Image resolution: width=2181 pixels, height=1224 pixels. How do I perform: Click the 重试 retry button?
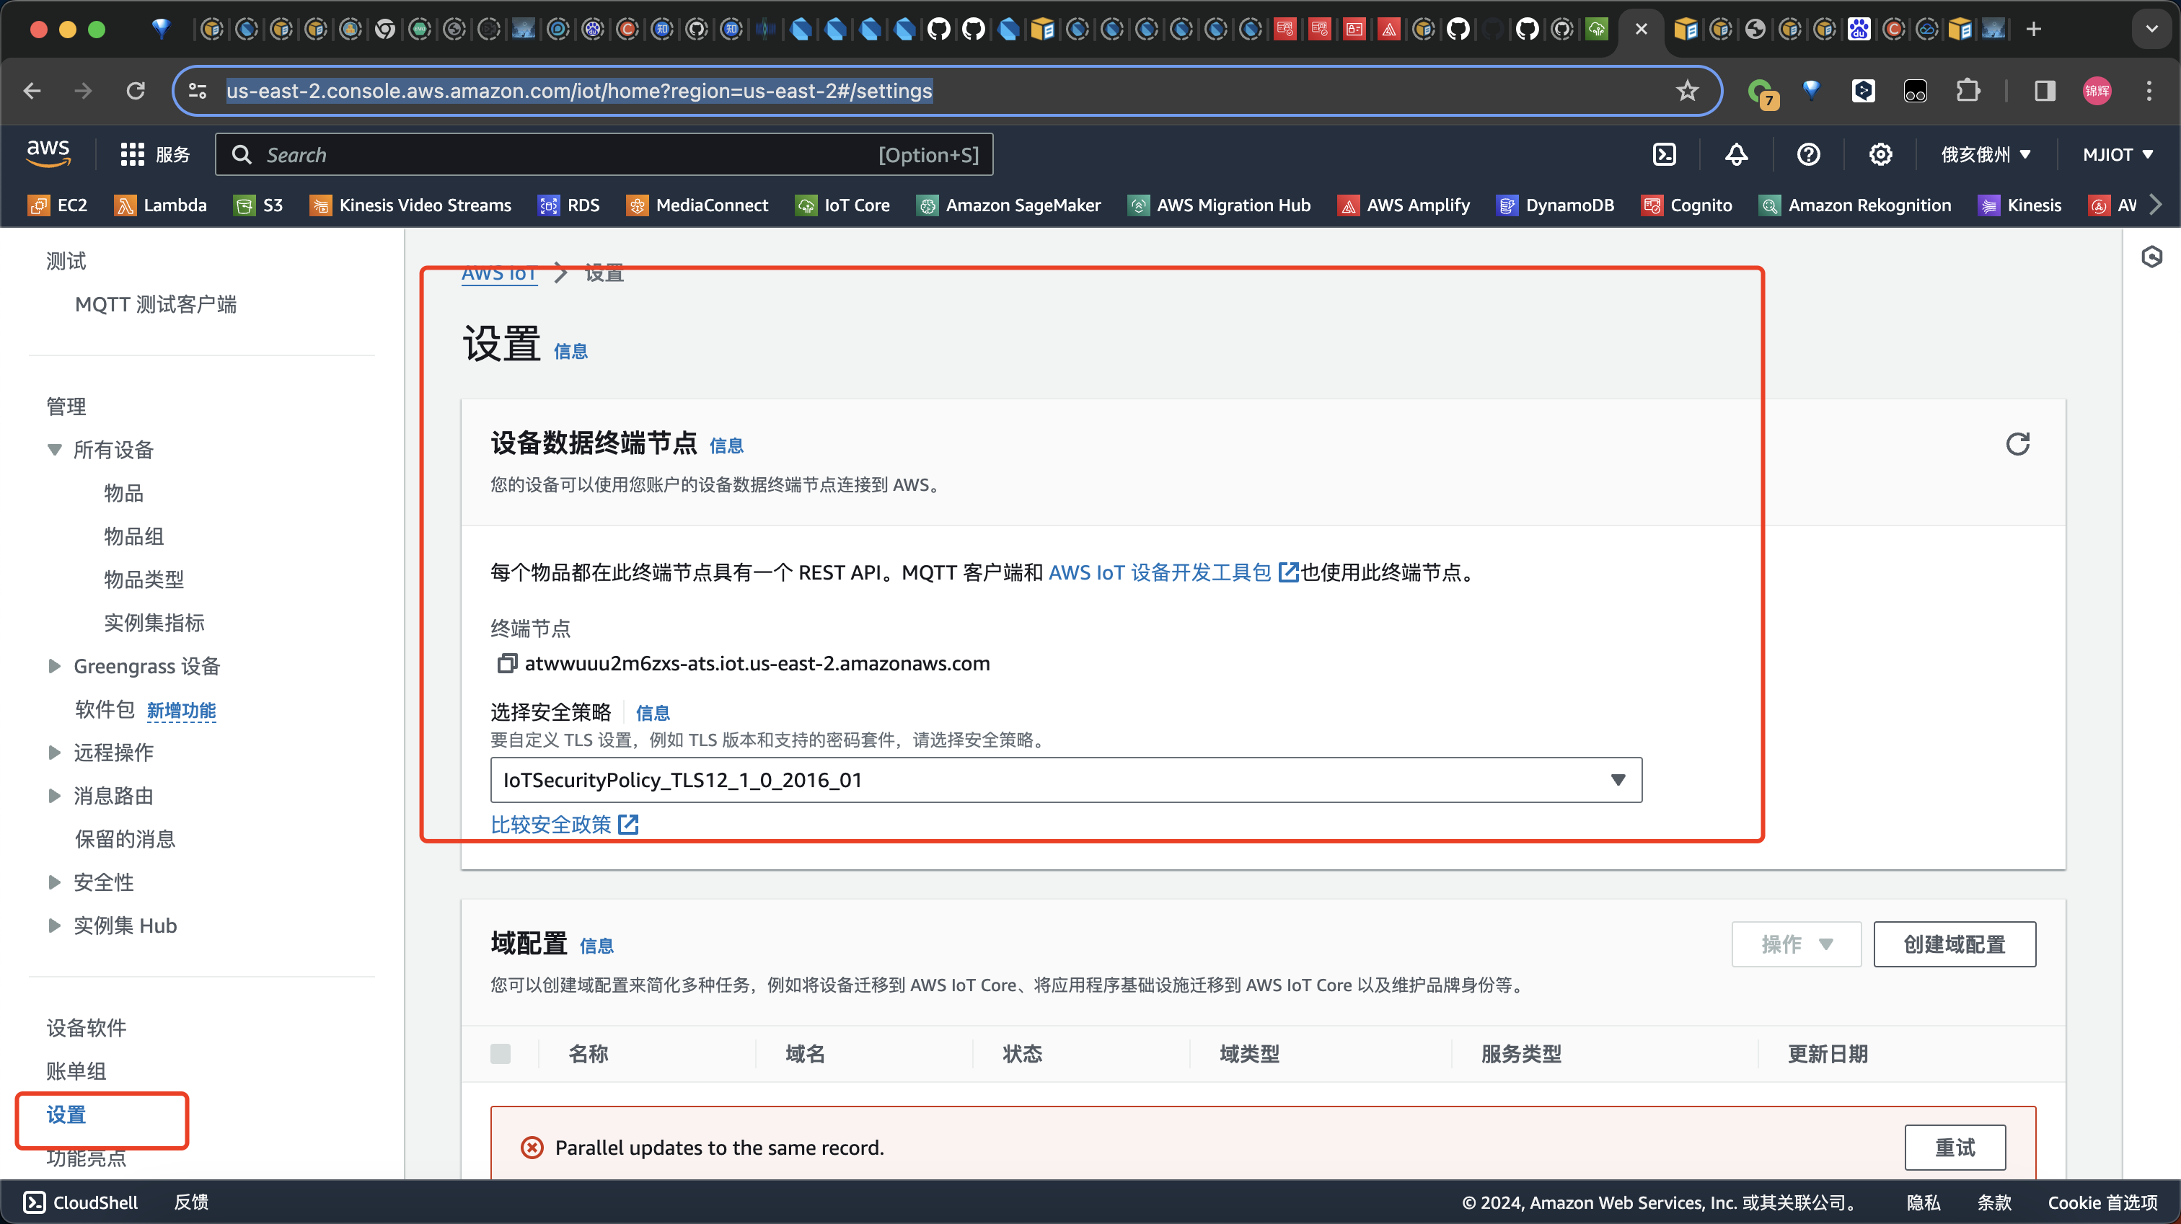(1955, 1147)
